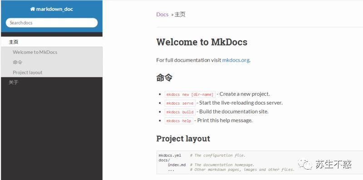The height and width of the screenshot is (180, 363).
Task: Click the WeChat logo watermark icon
Action: coord(304,164)
